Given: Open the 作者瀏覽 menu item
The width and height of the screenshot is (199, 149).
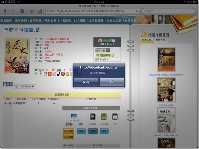Looking at the screenshot, I should coord(65,20).
